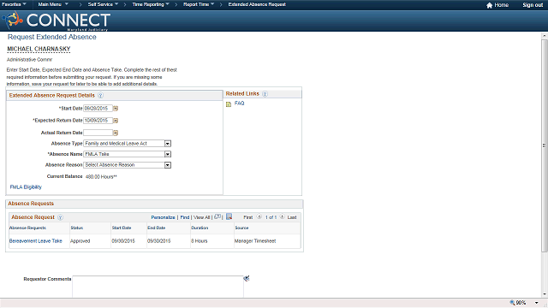
Task: Sort by End Date column header
Action: (x=156, y=228)
